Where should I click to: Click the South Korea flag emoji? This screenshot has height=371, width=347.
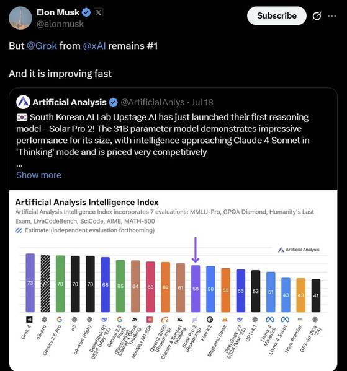coord(22,117)
